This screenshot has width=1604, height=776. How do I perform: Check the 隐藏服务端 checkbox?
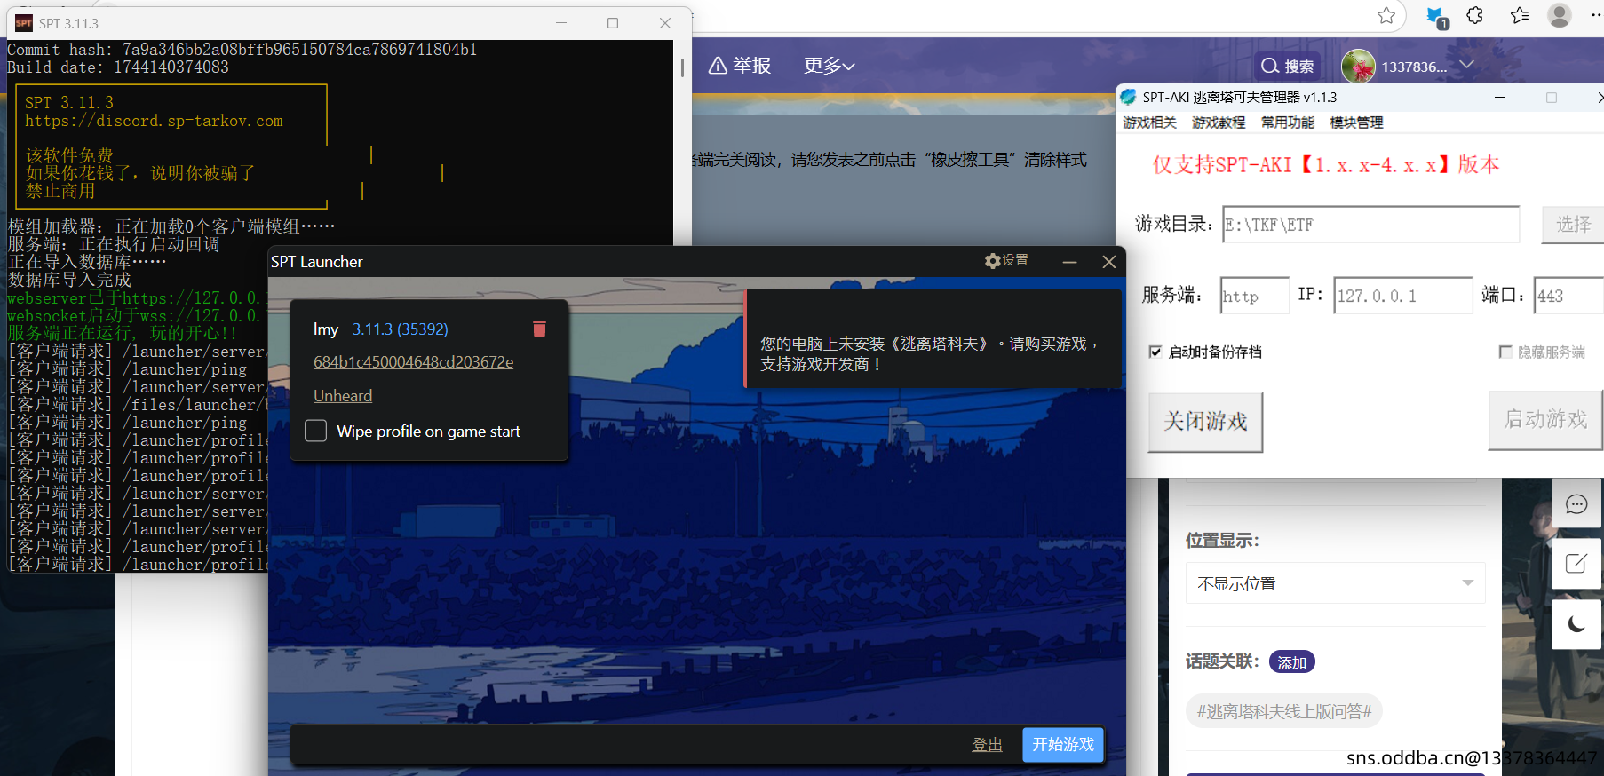coord(1505,352)
